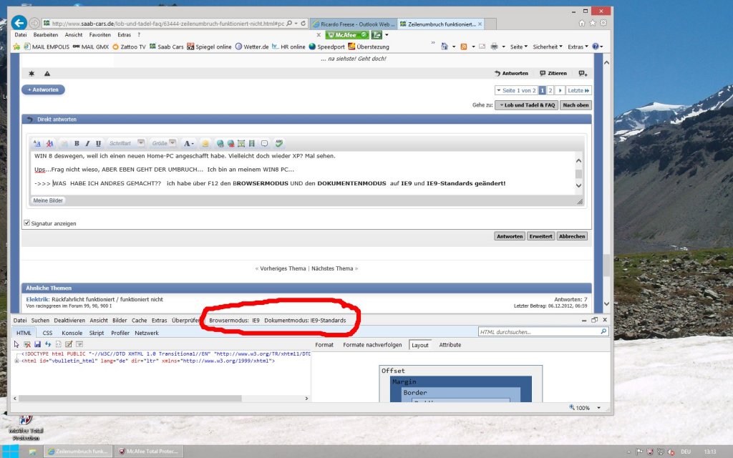733x458 pixels.
Task: Apply italic formatting in reply editor
Action: 87,143
